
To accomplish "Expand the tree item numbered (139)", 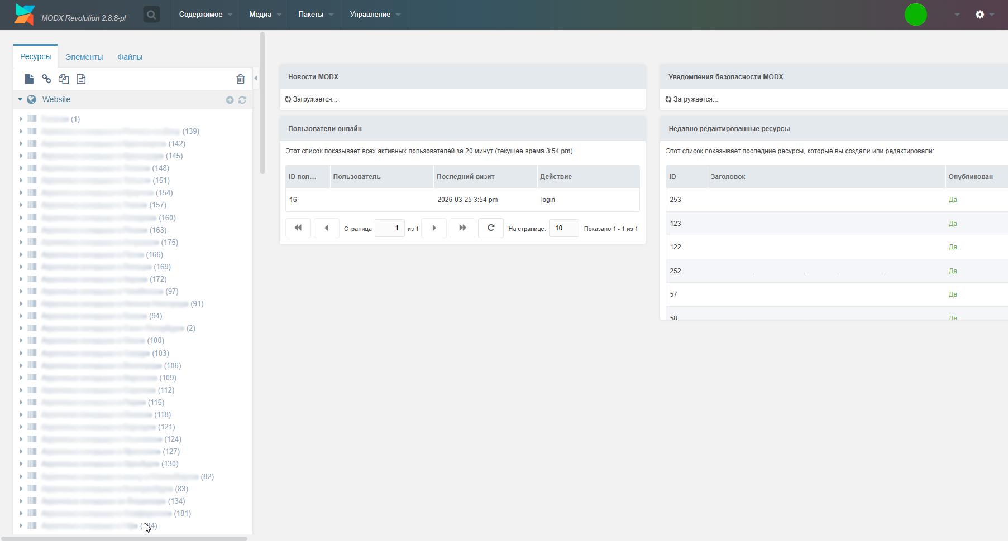I will tap(21, 131).
